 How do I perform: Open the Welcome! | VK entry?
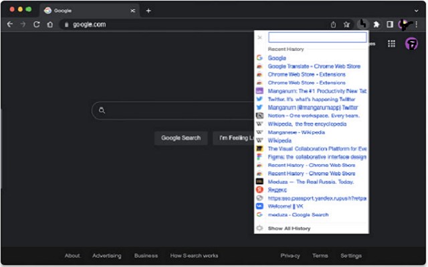point(286,206)
